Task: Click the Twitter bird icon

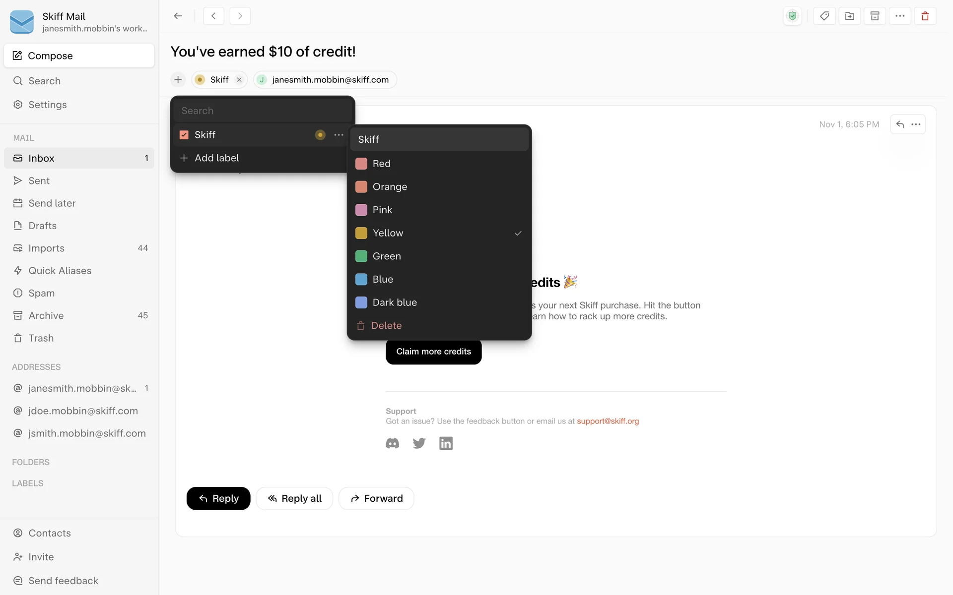Action: tap(419, 443)
